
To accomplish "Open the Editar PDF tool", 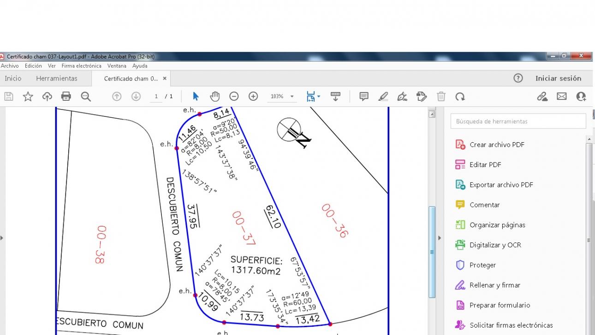I will 485,164.
